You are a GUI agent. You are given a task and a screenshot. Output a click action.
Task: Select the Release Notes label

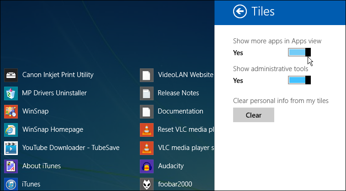coord(178,93)
